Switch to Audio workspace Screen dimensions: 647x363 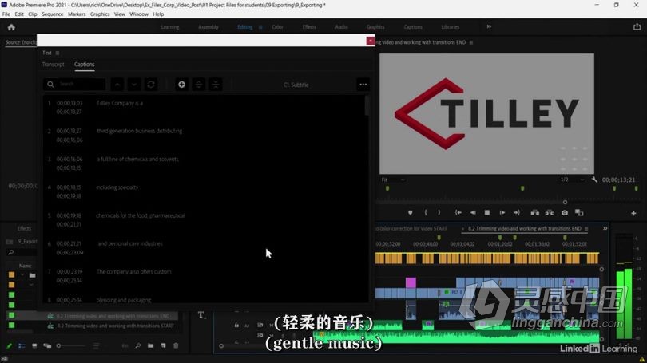[341, 27]
